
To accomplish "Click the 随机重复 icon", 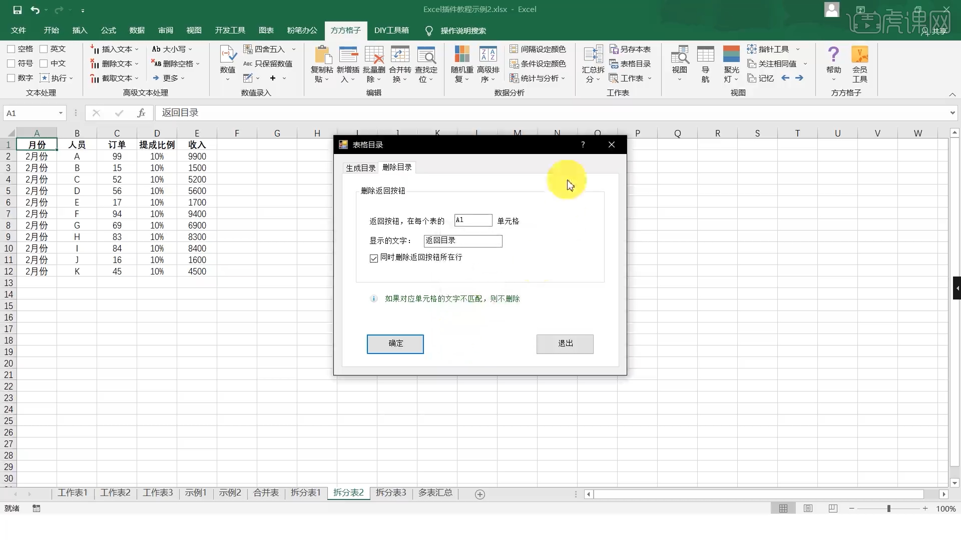I will [x=462, y=54].
